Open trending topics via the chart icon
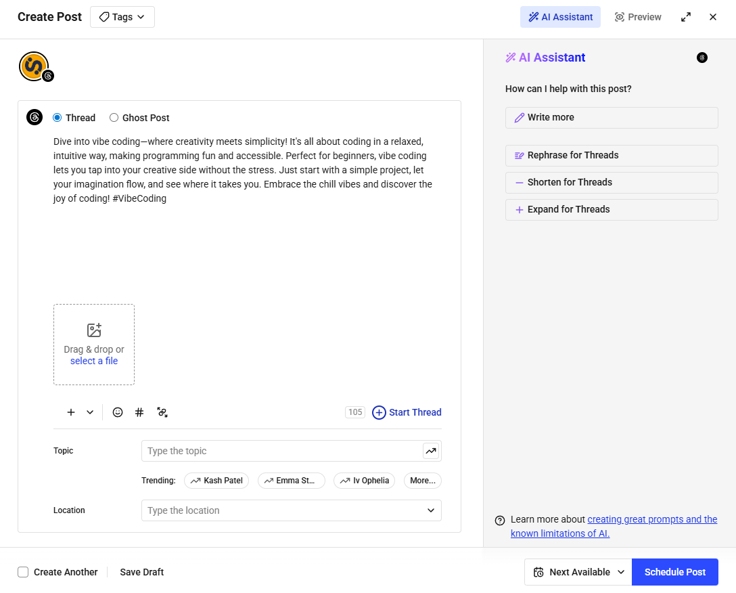Viewport: 736px width, 593px height. pyautogui.click(x=431, y=451)
